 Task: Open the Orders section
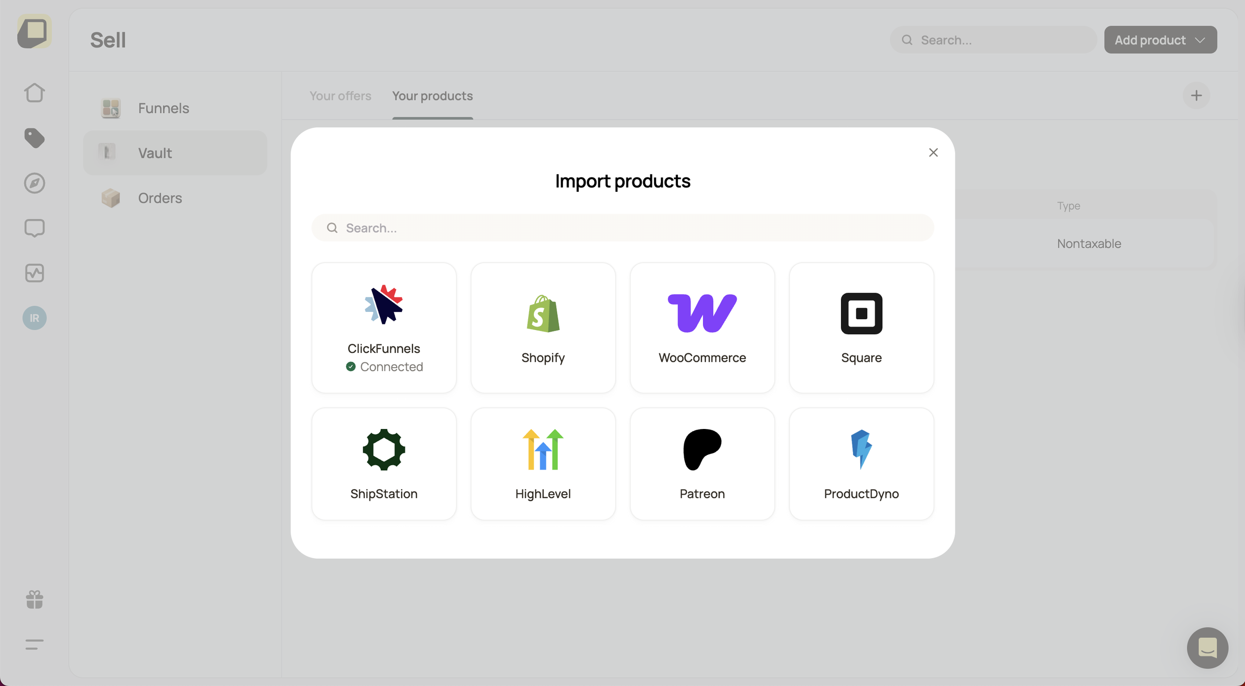pos(160,198)
